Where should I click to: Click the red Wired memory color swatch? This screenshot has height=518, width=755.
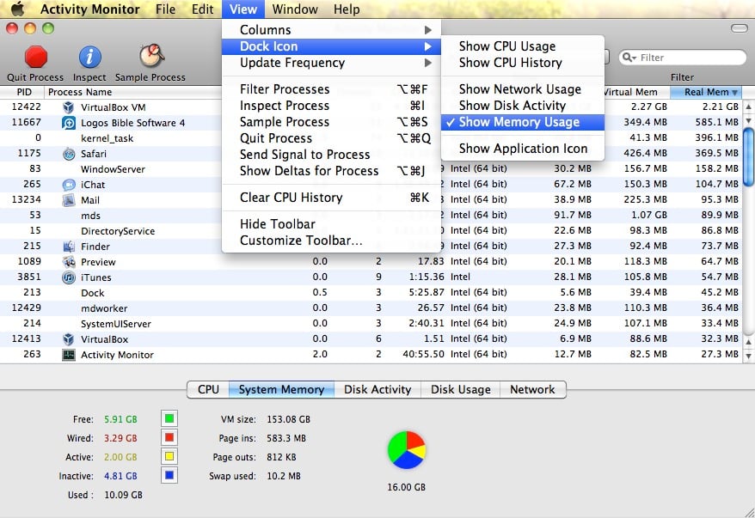[169, 437]
